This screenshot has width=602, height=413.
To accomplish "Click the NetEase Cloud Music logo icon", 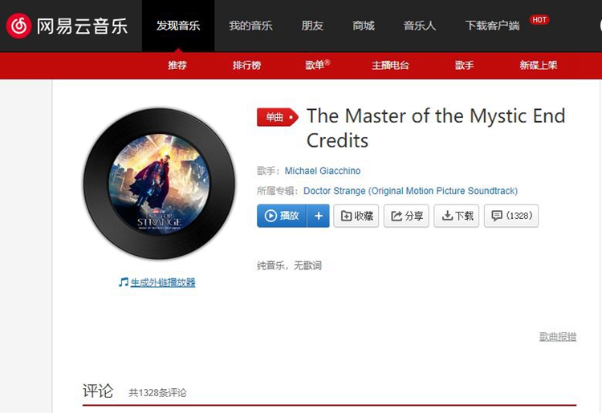I will coord(18,26).
